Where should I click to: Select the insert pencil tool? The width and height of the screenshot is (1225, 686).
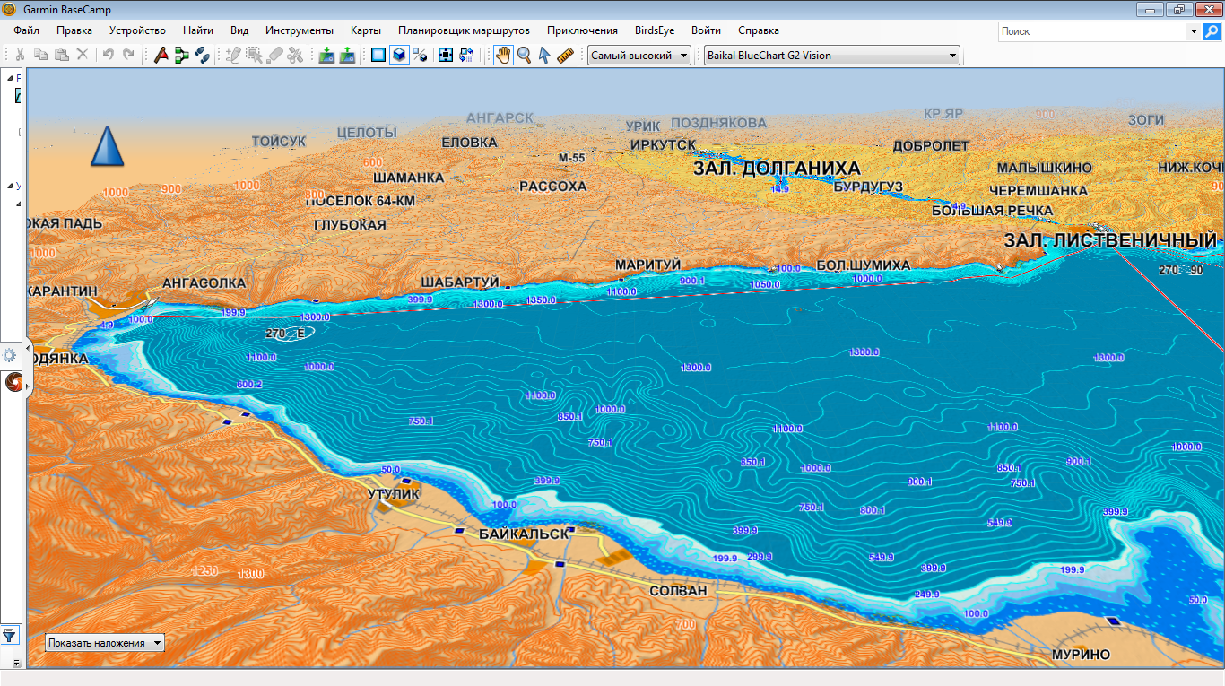click(x=233, y=55)
